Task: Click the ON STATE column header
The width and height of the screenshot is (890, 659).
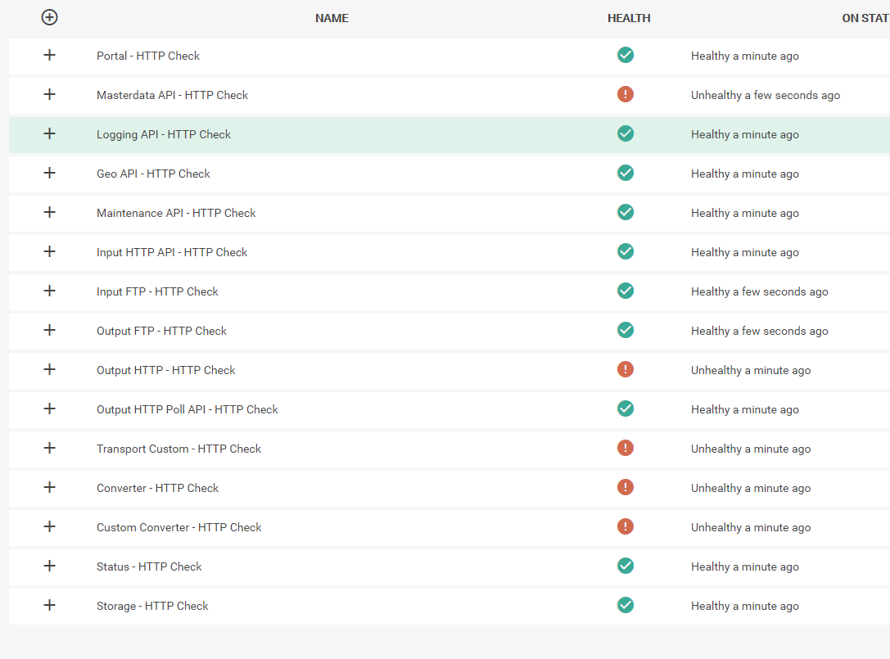Action: pyautogui.click(x=865, y=18)
